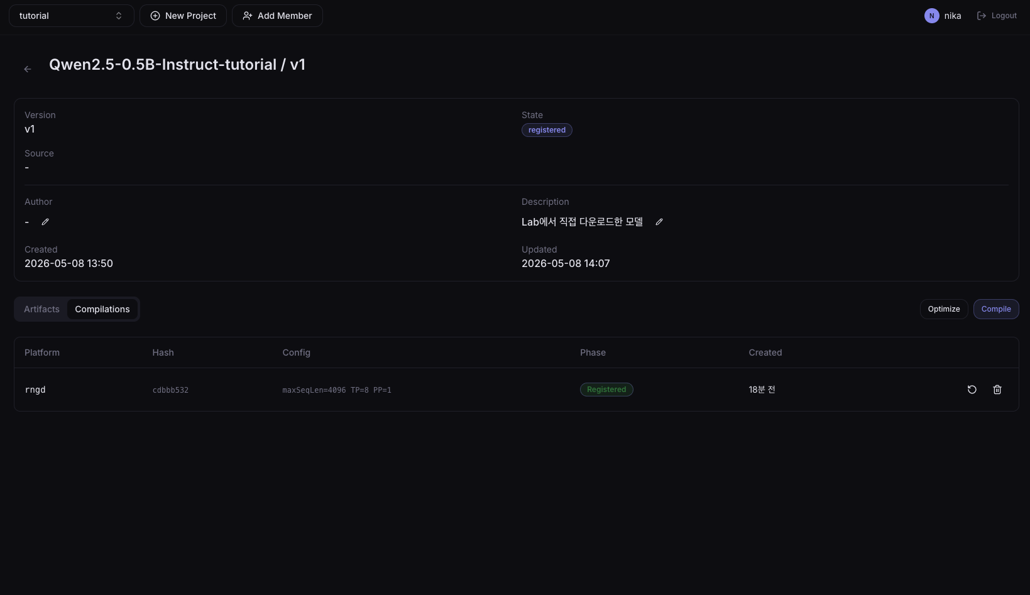
Task: Edit the Author field with pencil icon
Action: (x=45, y=222)
